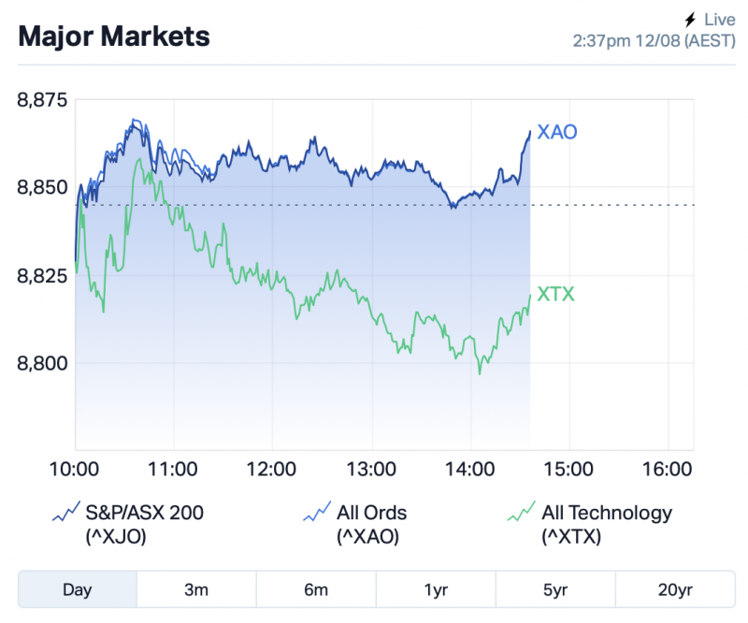The image size is (748, 623).
Task: Toggle the All Technology (^XTX) series
Action: (x=606, y=524)
